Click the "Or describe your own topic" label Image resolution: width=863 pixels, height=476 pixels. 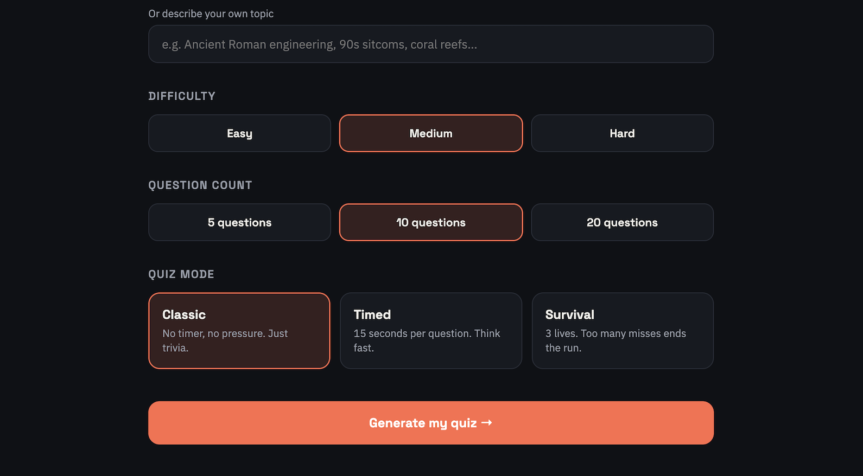click(211, 14)
